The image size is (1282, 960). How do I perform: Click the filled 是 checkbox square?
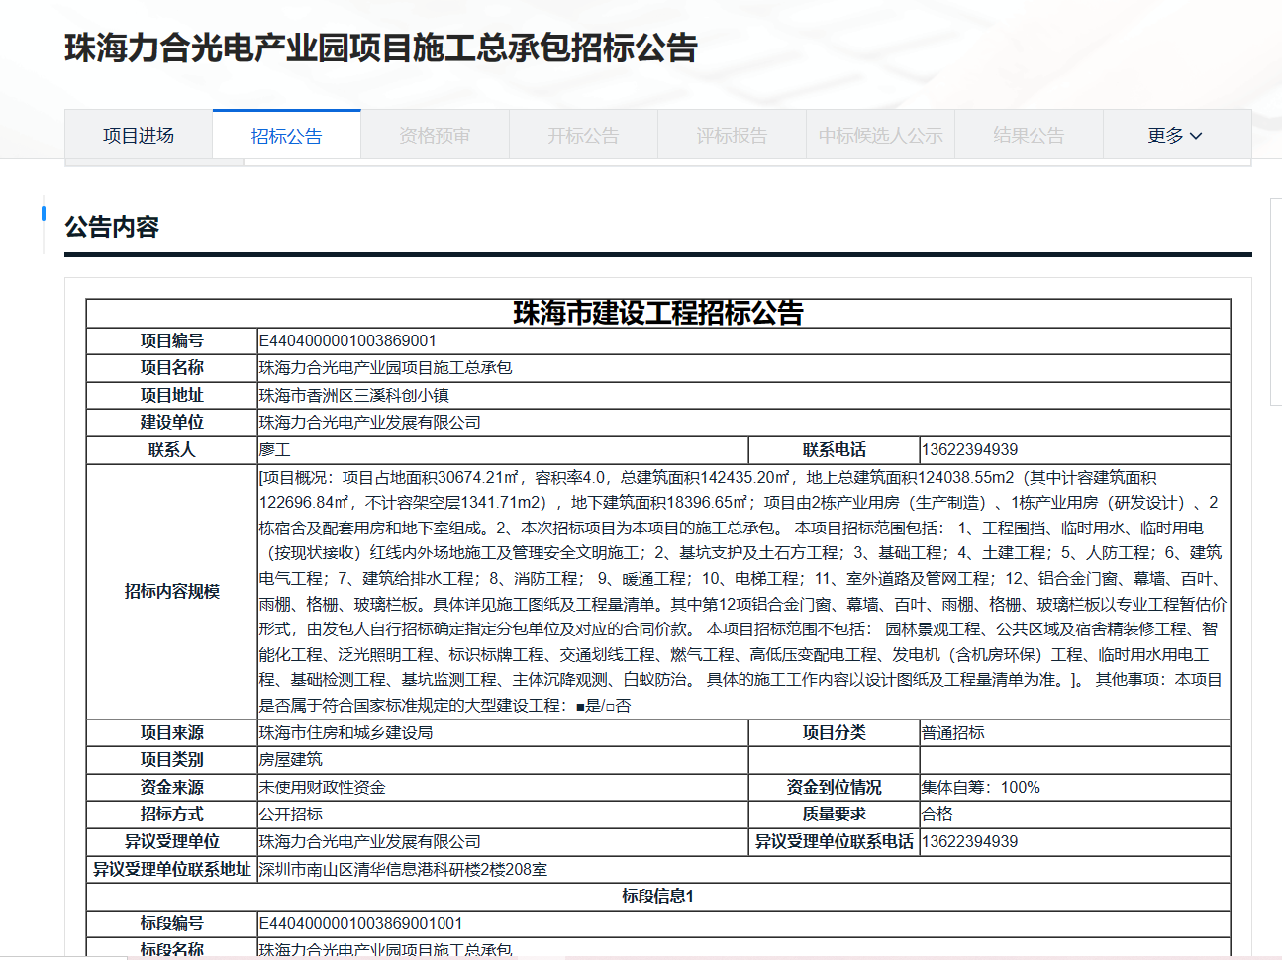tap(580, 707)
